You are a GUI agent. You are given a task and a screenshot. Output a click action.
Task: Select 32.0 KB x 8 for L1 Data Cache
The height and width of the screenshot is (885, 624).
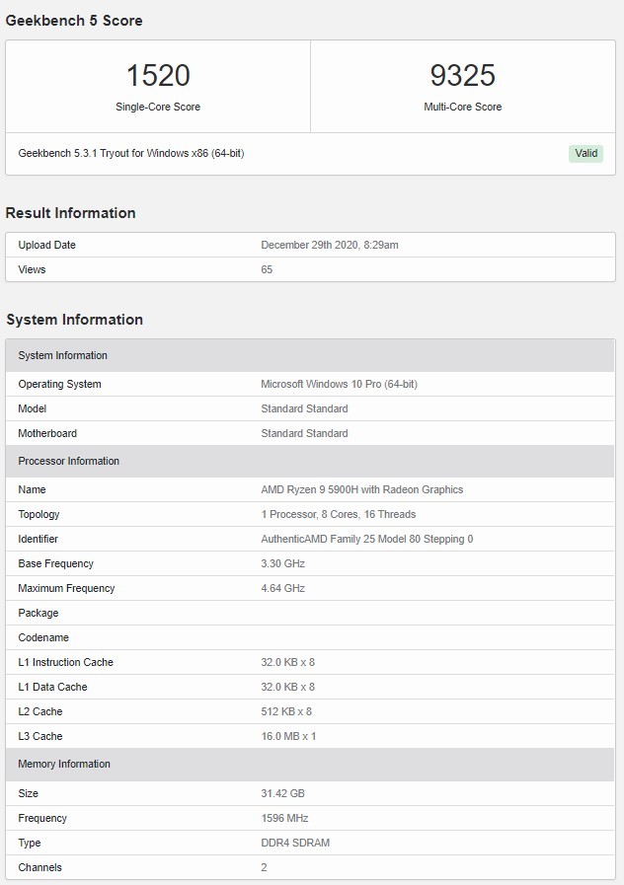click(x=288, y=687)
